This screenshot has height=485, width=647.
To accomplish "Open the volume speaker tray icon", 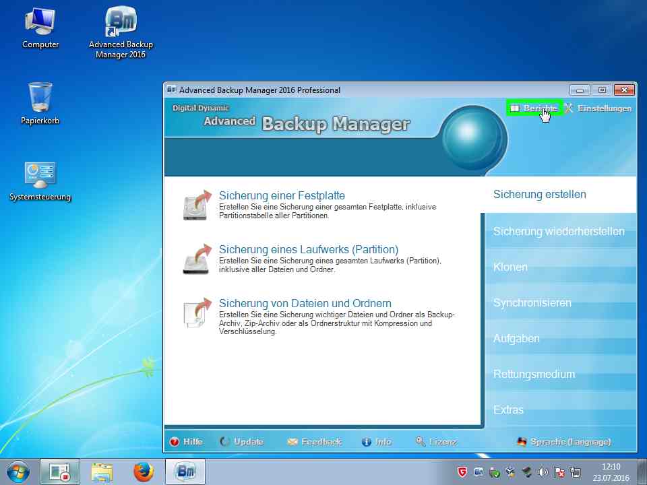I will [x=543, y=472].
